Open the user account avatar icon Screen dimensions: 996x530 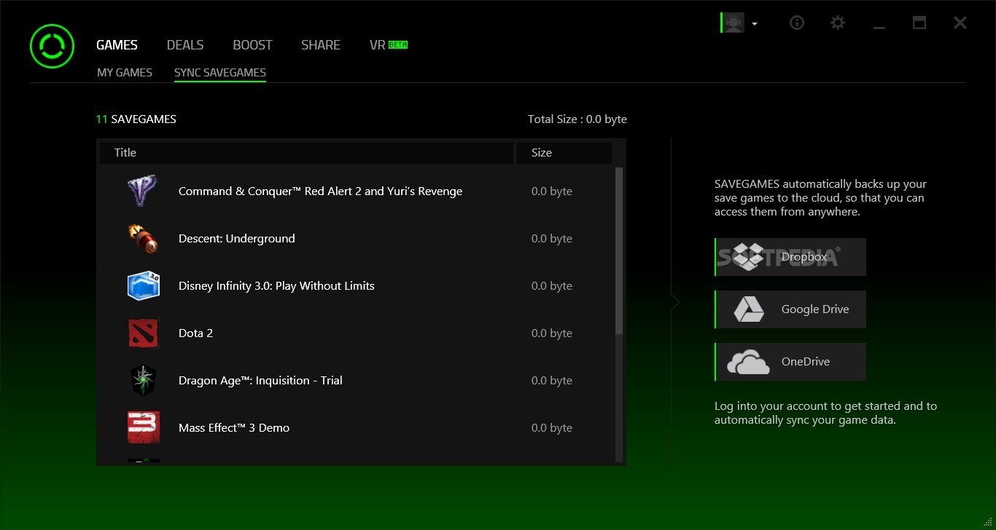[x=732, y=23]
